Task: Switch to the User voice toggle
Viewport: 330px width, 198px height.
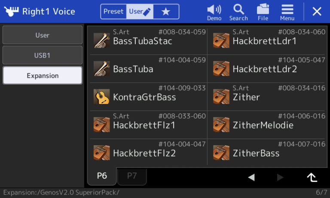Action: (x=140, y=11)
